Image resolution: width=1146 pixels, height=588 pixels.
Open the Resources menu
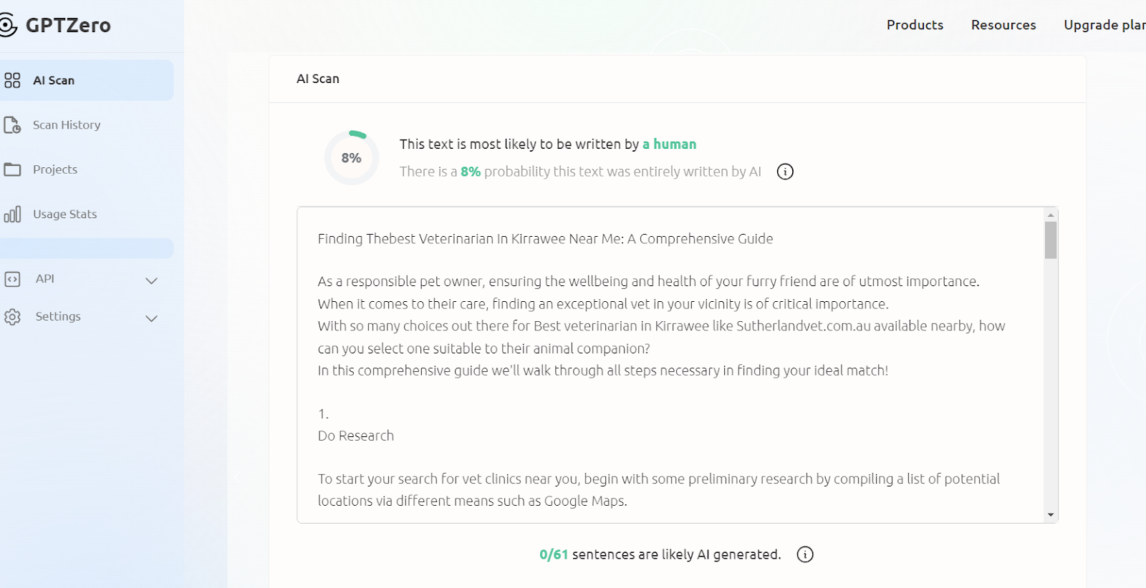point(1003,25)
